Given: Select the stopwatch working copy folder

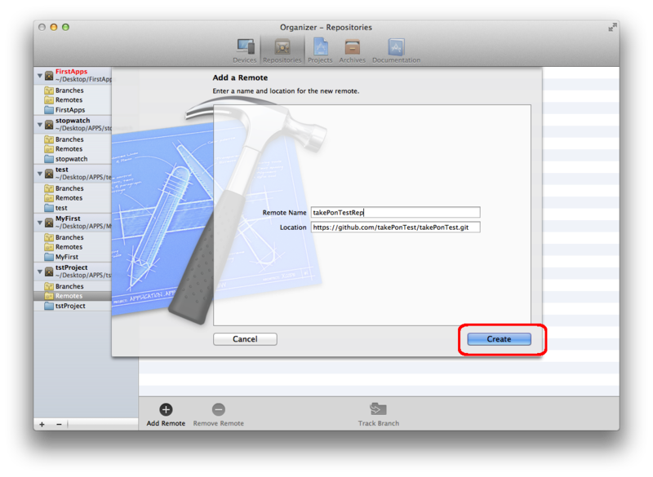Looking at the screenshot, I should coord(73,159).
